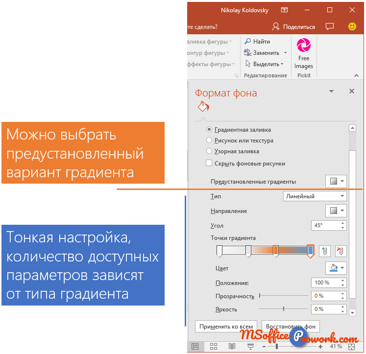
Task: Open Preset gradients (Предустановленные градиенты) dropdown
Action: pyautogui.click(x=336, y=181)
